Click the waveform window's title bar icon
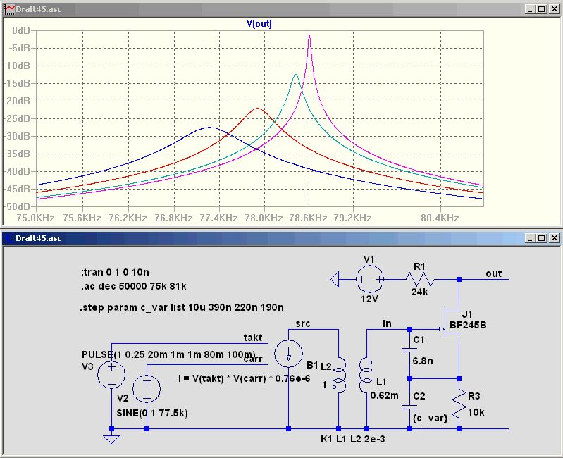Screen dimensions: 563x458 pyautogui.click(x=9, y=9)
